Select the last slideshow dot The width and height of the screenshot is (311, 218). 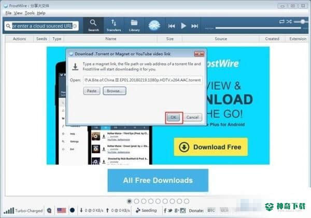(x=187, y=201)
